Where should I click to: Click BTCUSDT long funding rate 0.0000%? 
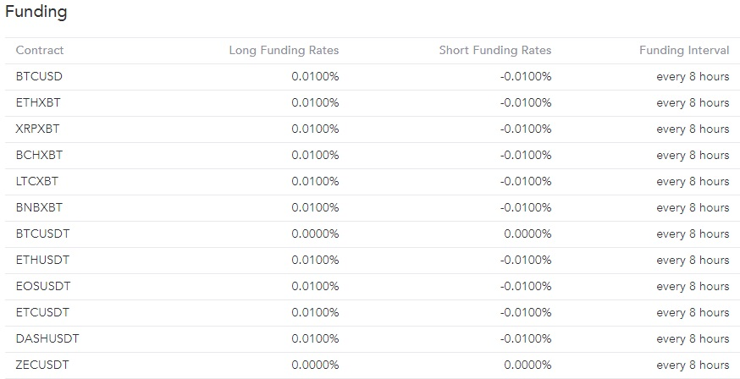point(315,233)
